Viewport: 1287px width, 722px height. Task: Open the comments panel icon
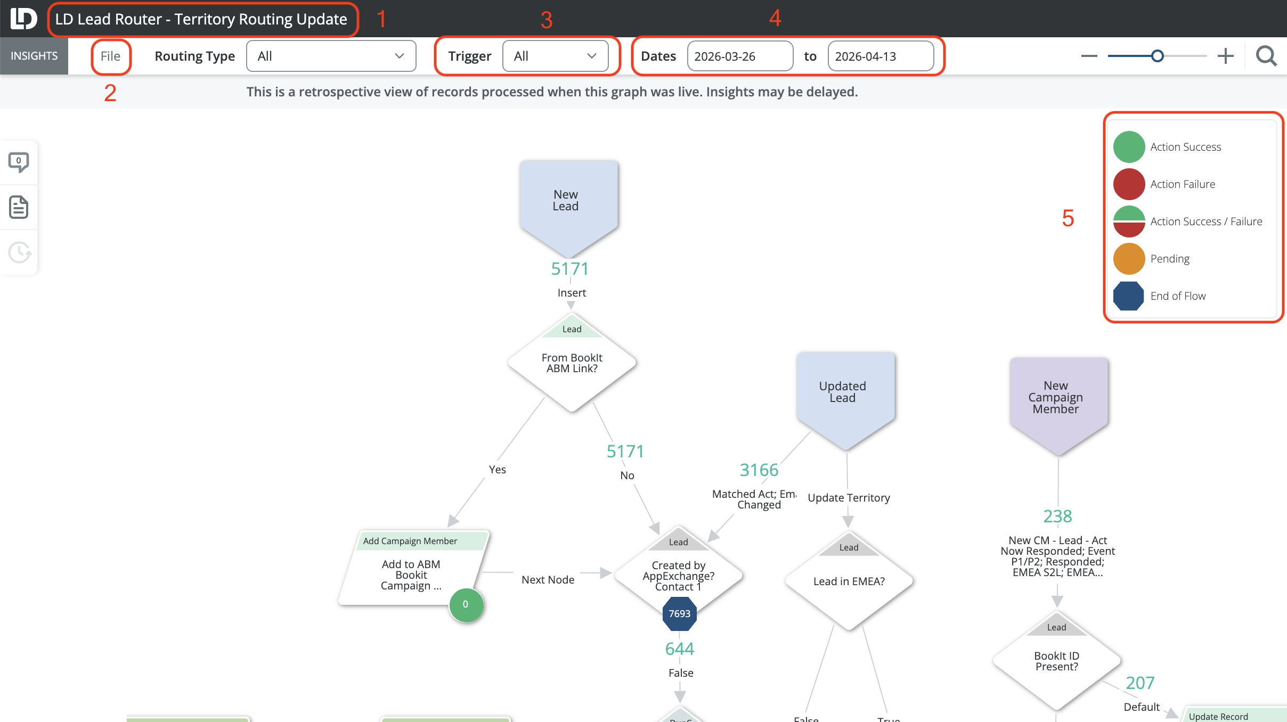[x=19, y=162]
